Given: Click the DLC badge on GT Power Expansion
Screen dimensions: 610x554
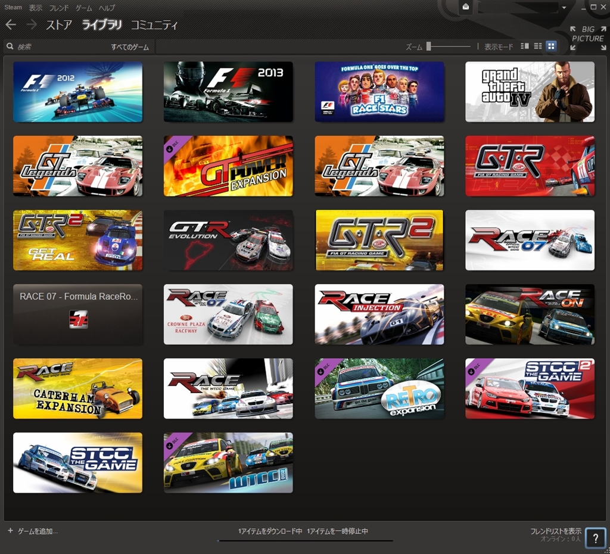Looking at the screenshot, I should (173, 145).
